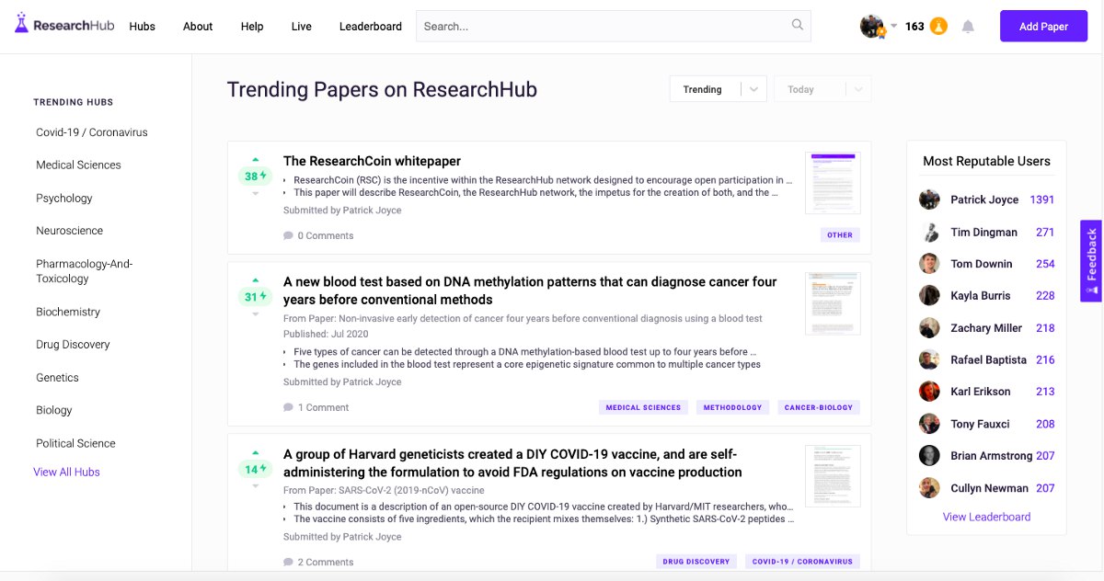Open the Help page
The height and width of the screenshot is (581, 1104).
[x=252, y=27]
